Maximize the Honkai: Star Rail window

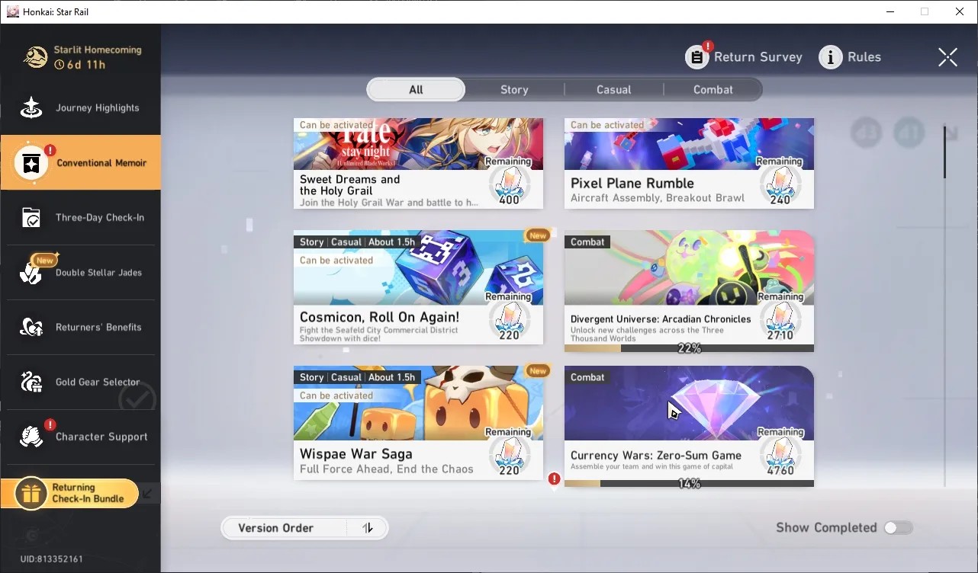coord(925,11)
